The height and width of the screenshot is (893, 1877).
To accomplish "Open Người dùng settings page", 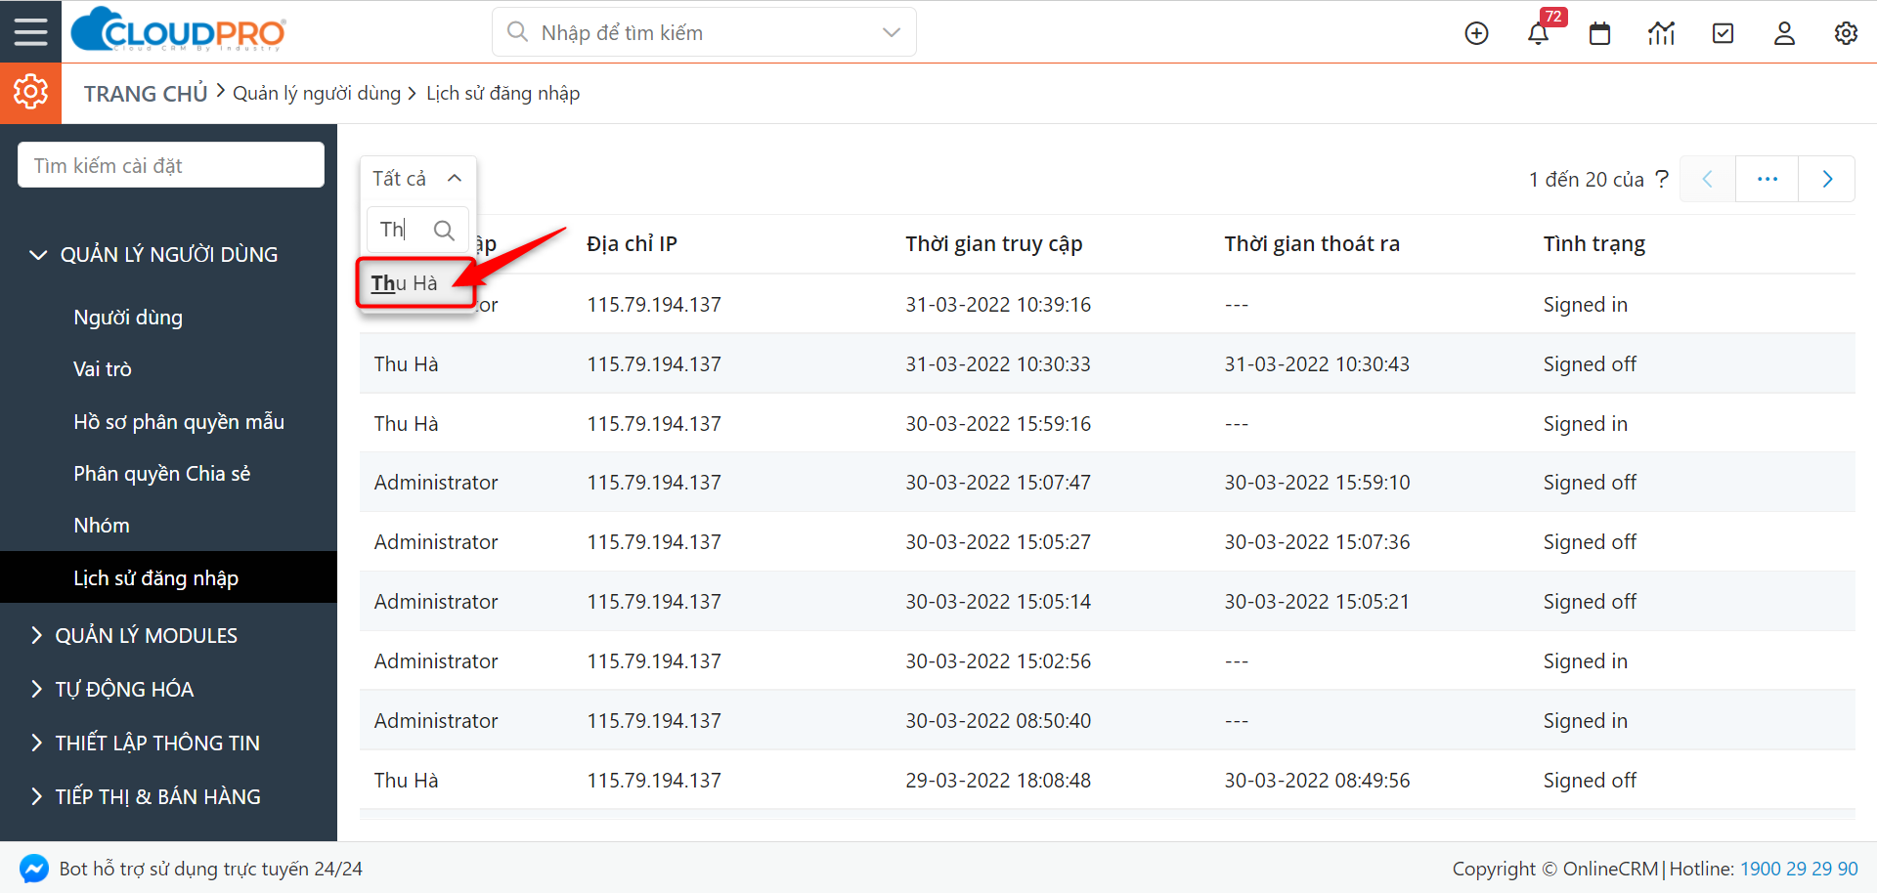I will click(128, 318).
